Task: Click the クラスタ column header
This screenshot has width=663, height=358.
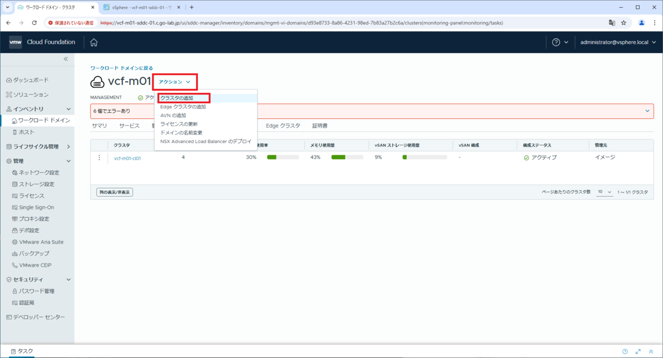Action: 122,145
